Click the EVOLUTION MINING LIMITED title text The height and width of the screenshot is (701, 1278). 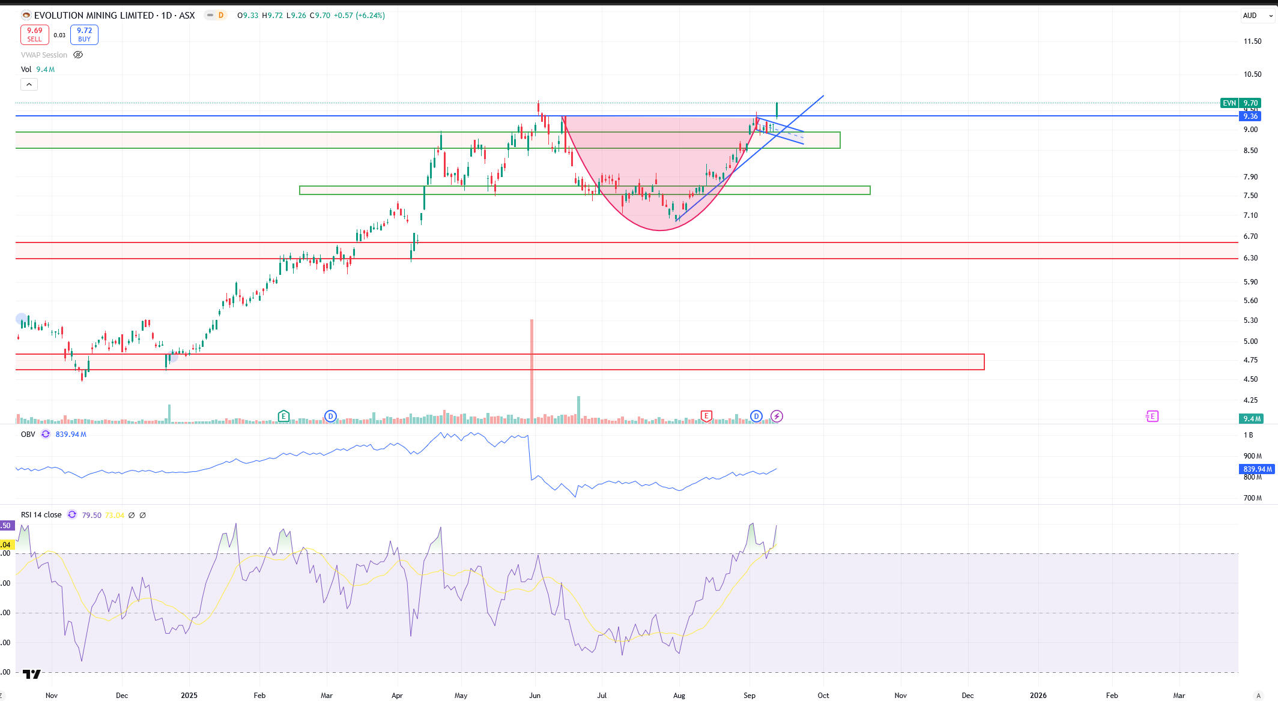click(94, 15)
